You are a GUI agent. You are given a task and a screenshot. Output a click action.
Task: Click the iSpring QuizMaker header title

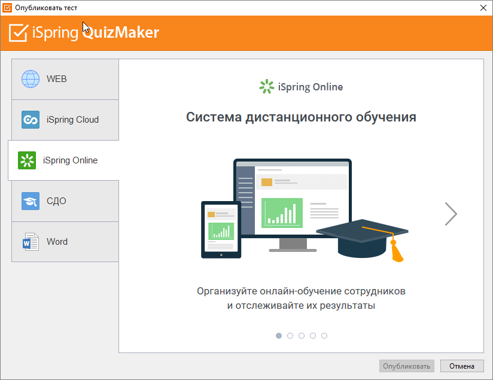pyautogui.click(x=96, y=32)
